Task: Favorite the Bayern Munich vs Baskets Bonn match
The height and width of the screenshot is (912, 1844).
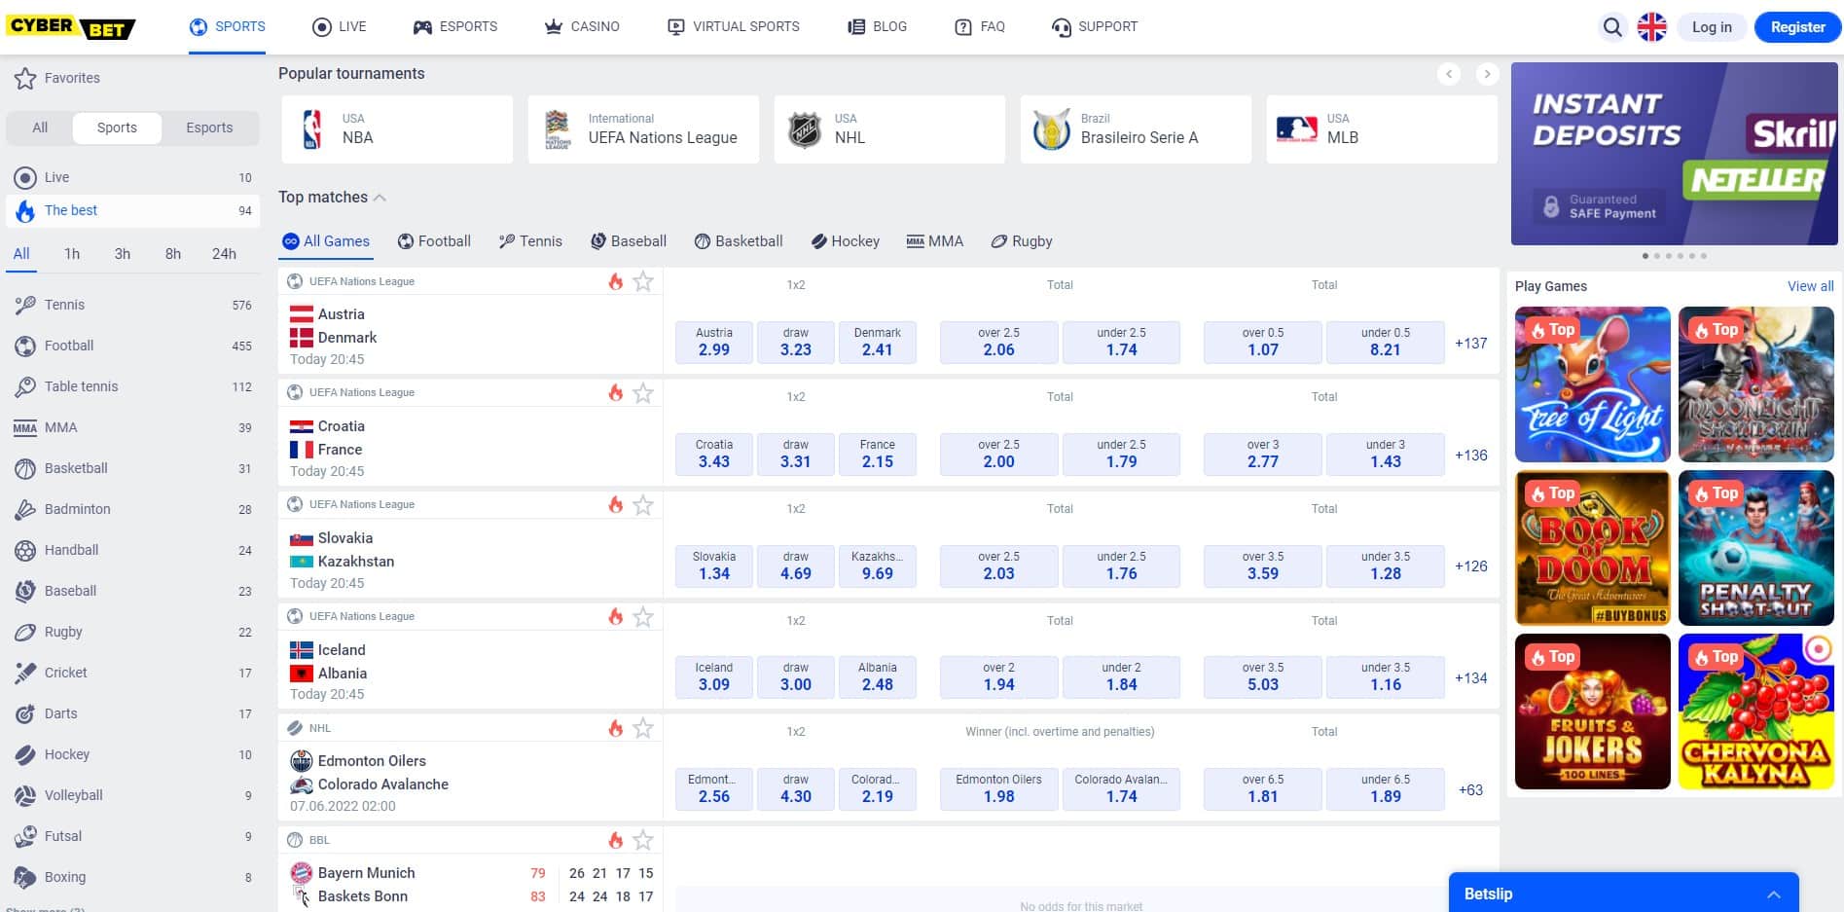Action: (643, 840)
